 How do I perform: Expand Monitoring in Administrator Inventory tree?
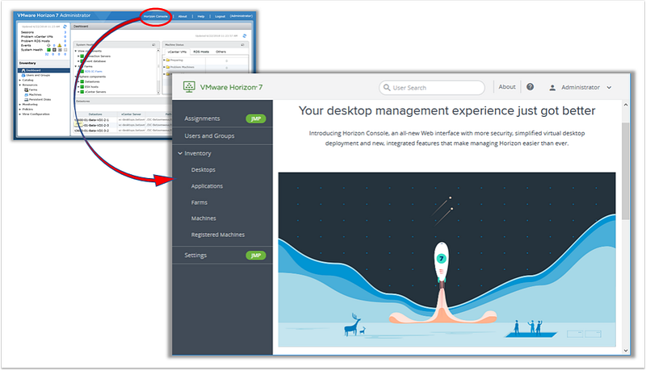pyautogui.click(x=19, y=105)
